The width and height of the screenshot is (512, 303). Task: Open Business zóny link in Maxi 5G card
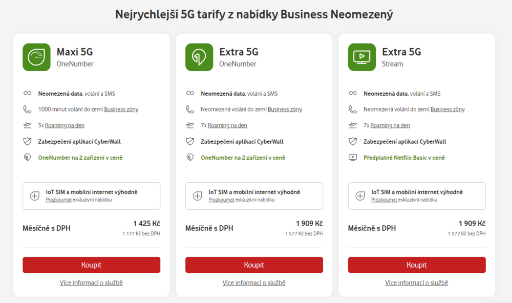pyautogui.click(x=121, y=110)
